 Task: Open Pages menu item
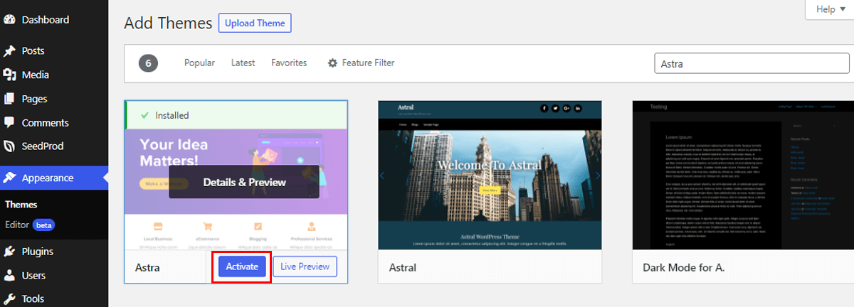pos(54,99)
